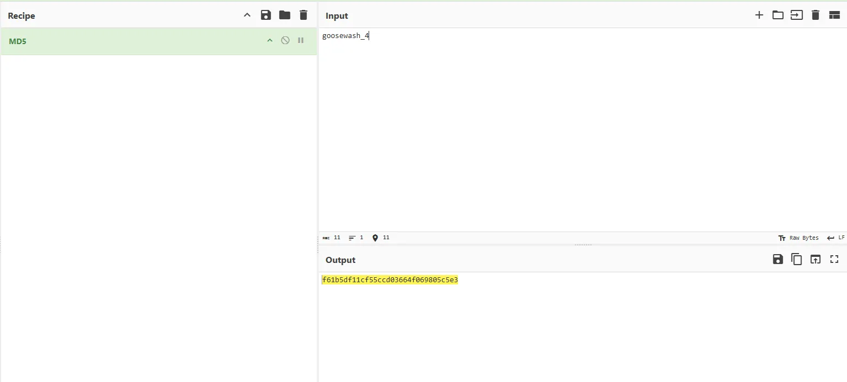Screen dimensions: 847x382
Task: Maximise the output pane
Action: pos(834,260)
